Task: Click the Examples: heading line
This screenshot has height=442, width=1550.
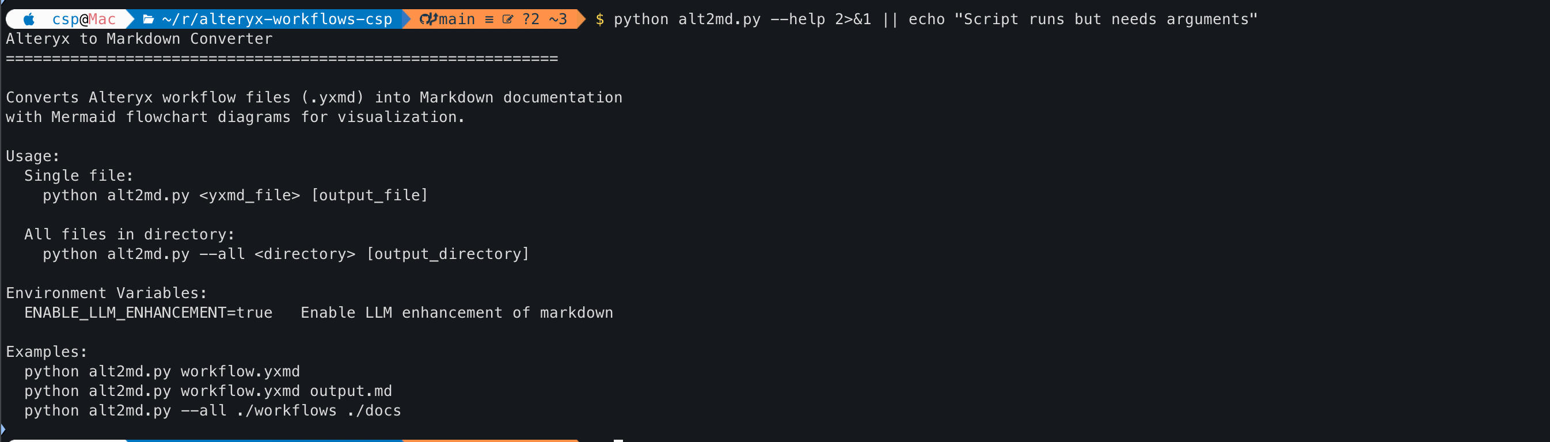Action: coord(47,352)
